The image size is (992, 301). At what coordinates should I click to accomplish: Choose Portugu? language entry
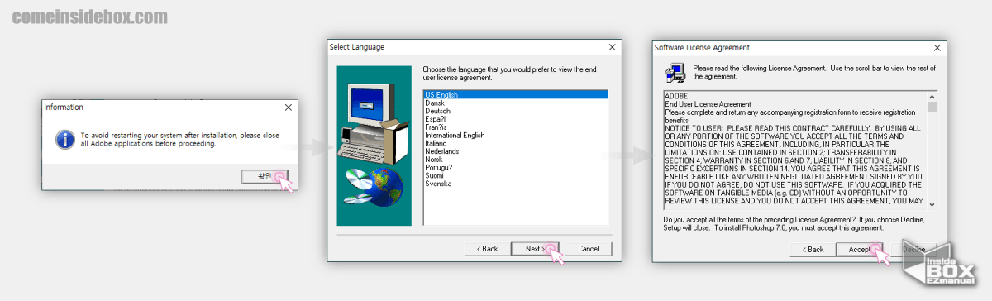(x=438, y=167)
